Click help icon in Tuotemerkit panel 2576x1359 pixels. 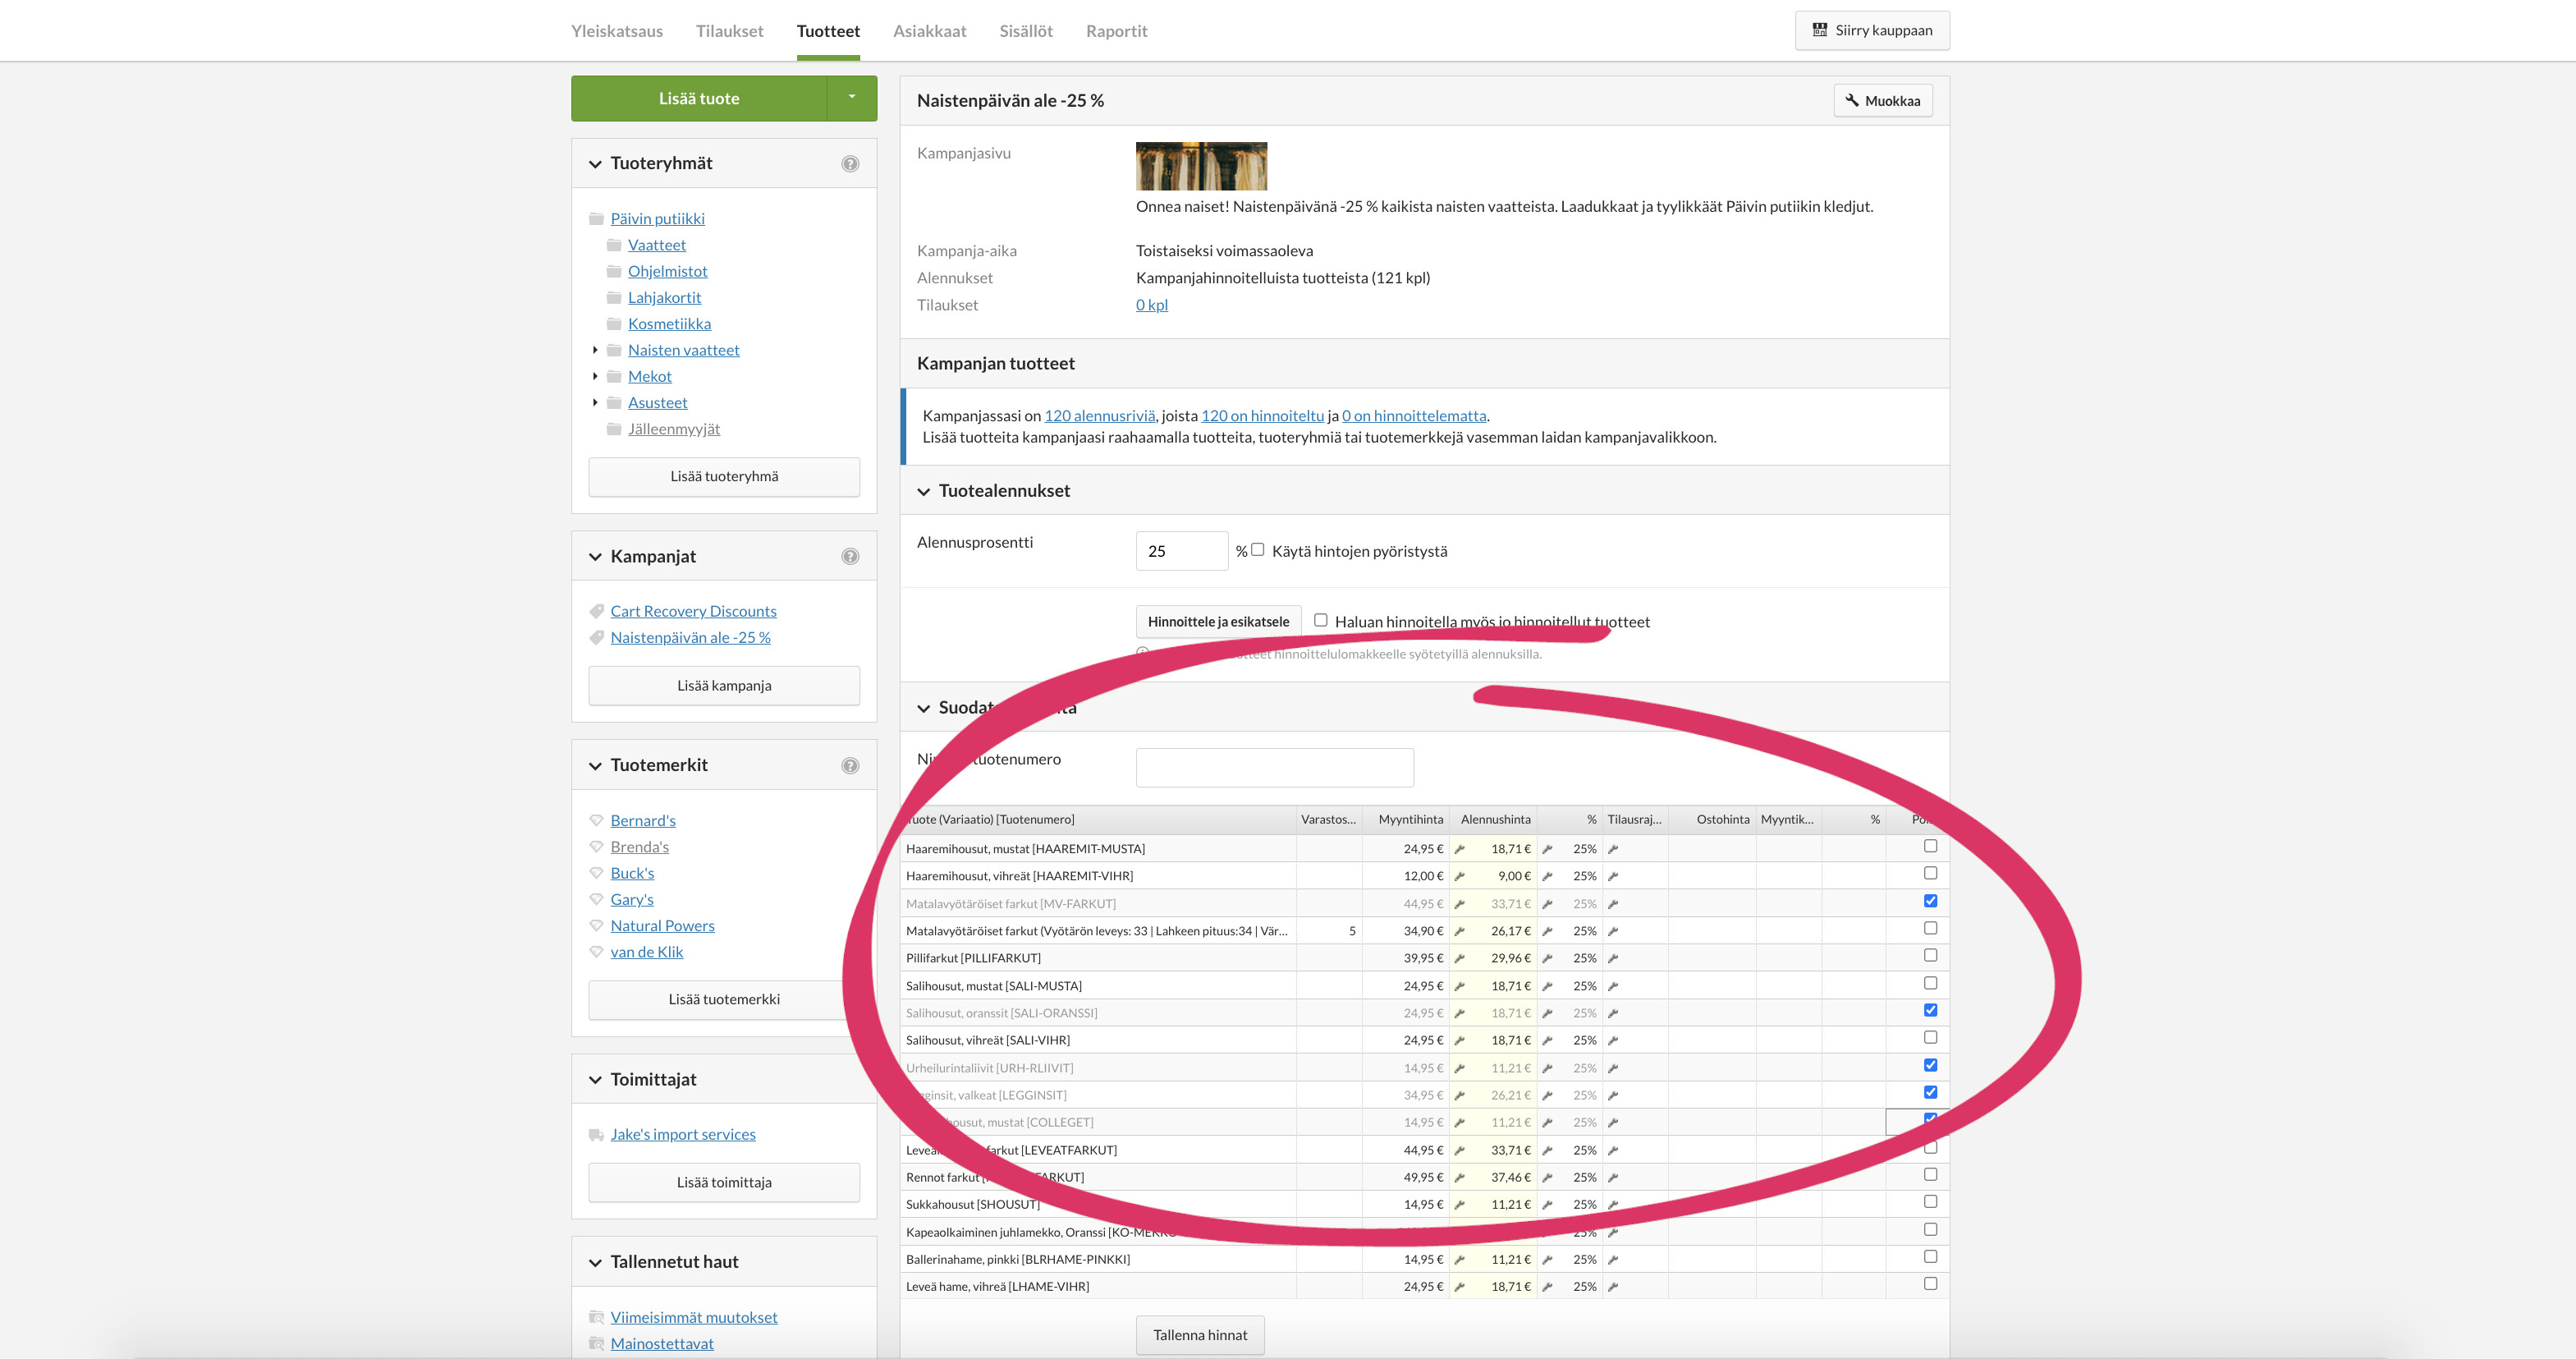point(850,766)
